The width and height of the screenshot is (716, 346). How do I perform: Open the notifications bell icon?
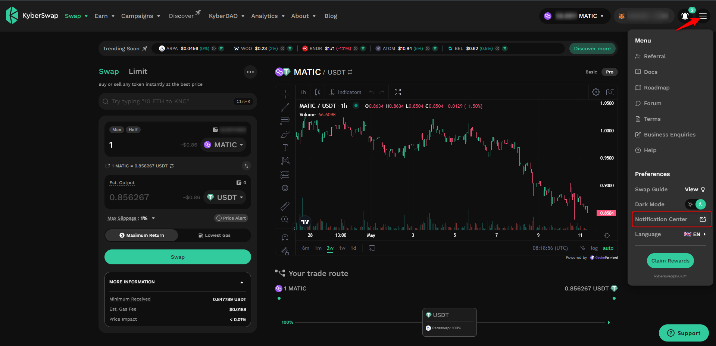685,16
